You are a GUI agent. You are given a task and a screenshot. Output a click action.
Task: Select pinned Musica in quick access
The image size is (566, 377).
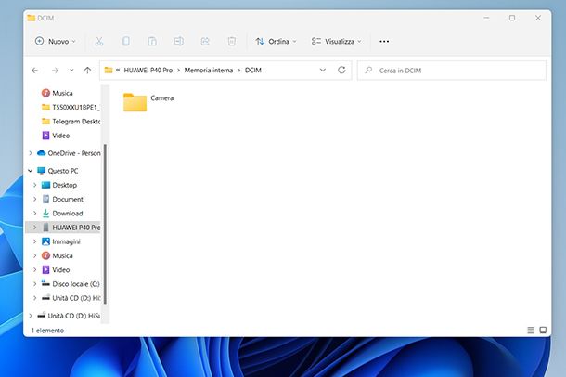(62, 93)
